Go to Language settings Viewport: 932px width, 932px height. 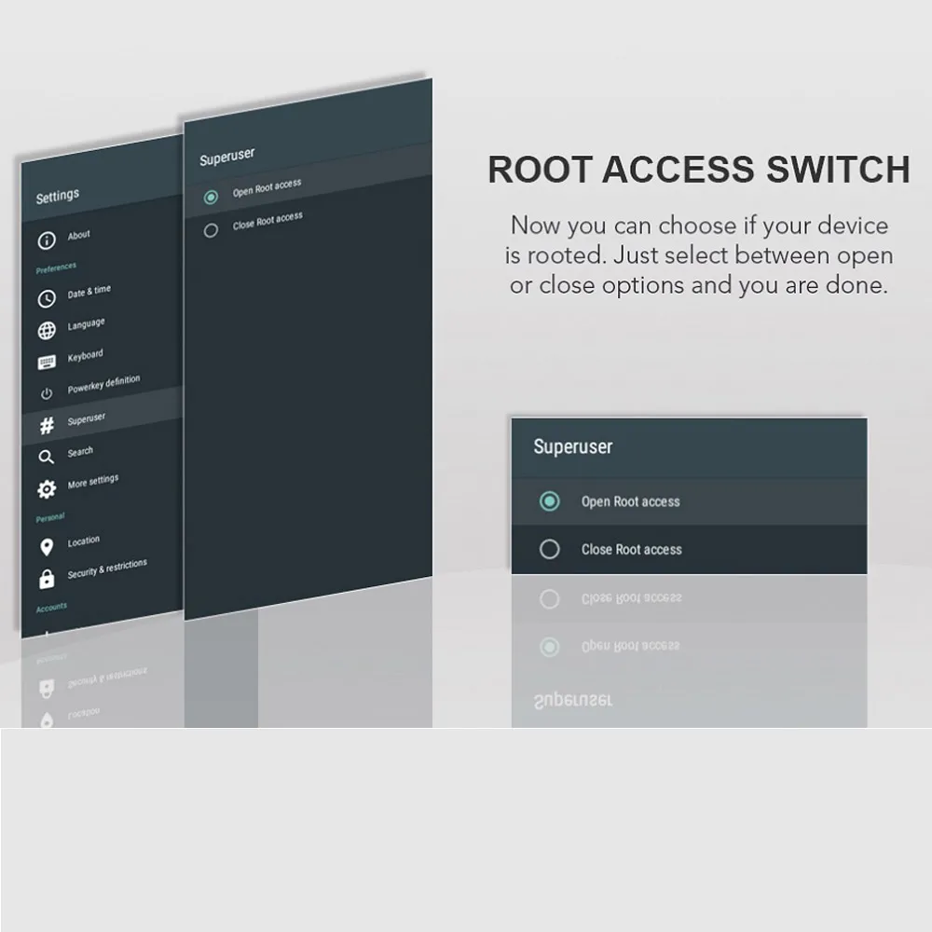86,324
